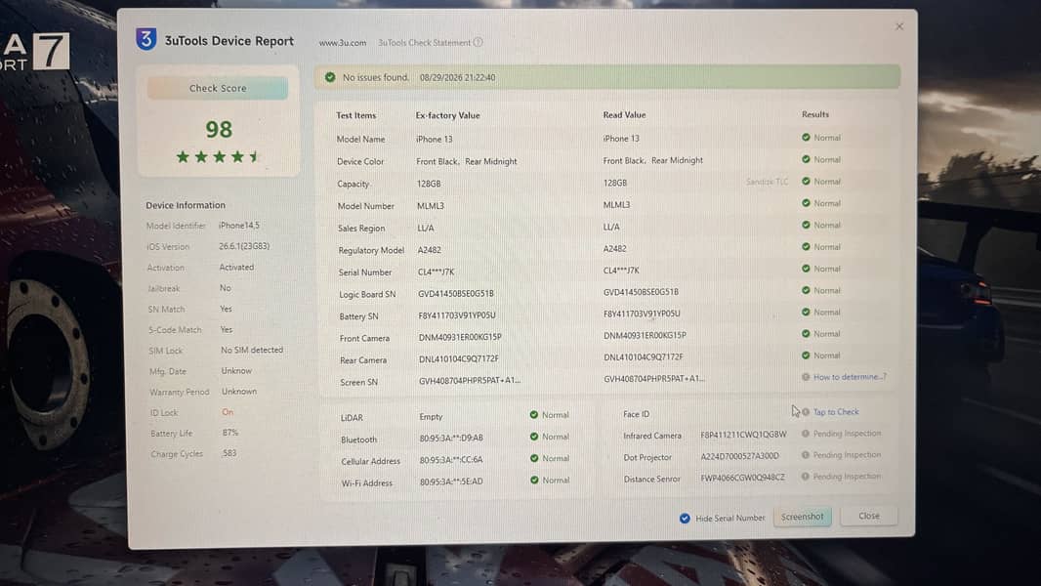Click the Normal status icon for Front Camera
This screenshot has width=1041, height=586.
[x=806, y=334]
